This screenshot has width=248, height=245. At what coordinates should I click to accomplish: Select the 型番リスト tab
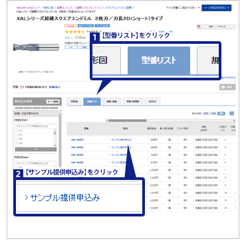pyautogui.click(x=92, y=102)
